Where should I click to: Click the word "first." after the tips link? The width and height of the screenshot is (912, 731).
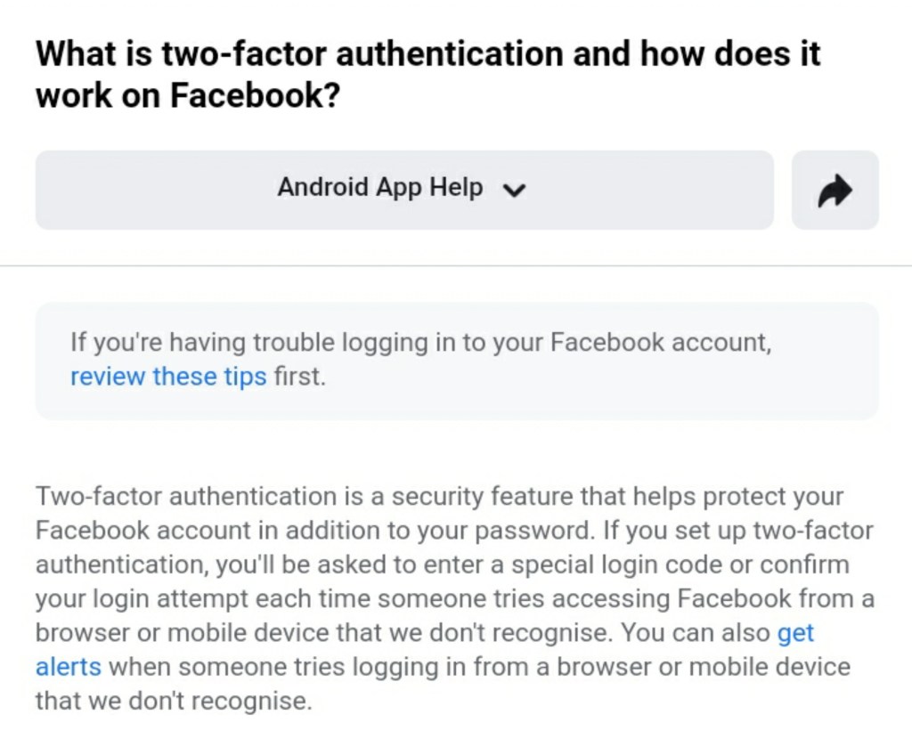[x=299, y=377]
